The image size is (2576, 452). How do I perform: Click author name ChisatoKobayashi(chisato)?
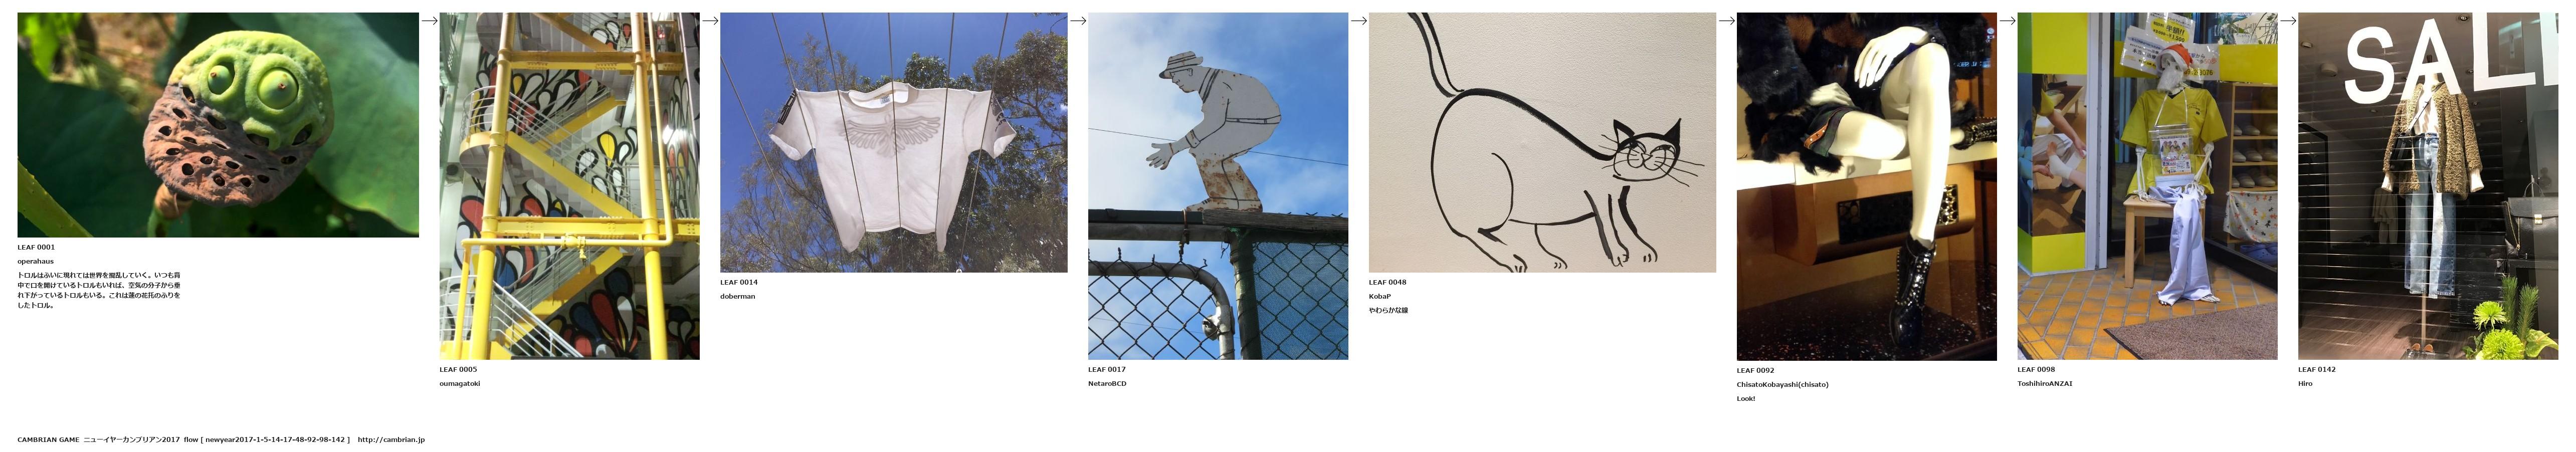(1782, 384)
